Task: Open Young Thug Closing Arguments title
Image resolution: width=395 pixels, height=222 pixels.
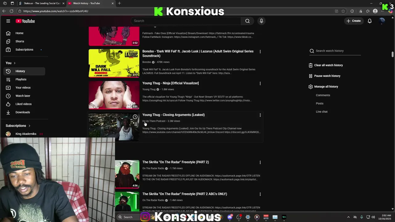Action: 173,115
